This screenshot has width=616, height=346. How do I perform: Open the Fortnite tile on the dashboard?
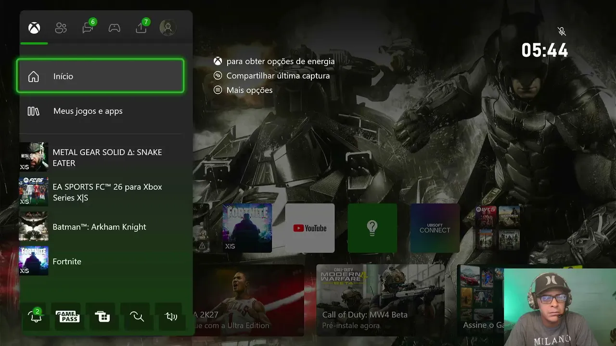(x=247, y=228)
